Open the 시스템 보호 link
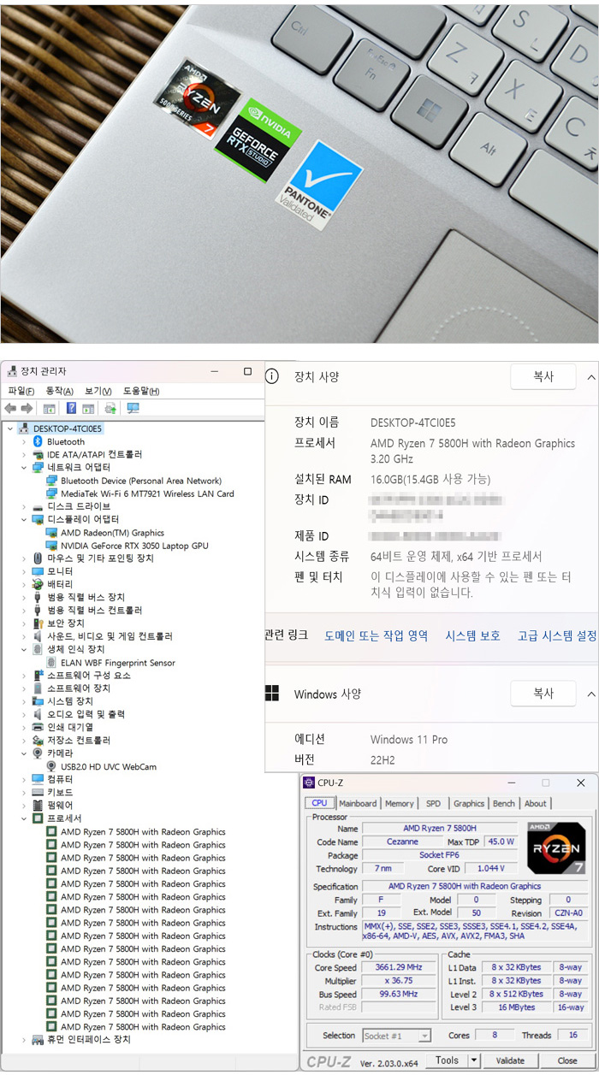 472,635
